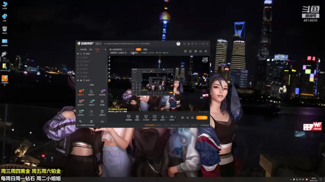Open toolbox icon with green badge, middle row
The image size is (325, 182).
(x=91, y=103)
